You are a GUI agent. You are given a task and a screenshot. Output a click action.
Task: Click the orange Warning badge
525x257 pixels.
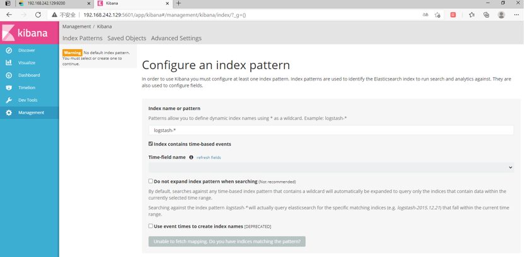tap(72, 53)
